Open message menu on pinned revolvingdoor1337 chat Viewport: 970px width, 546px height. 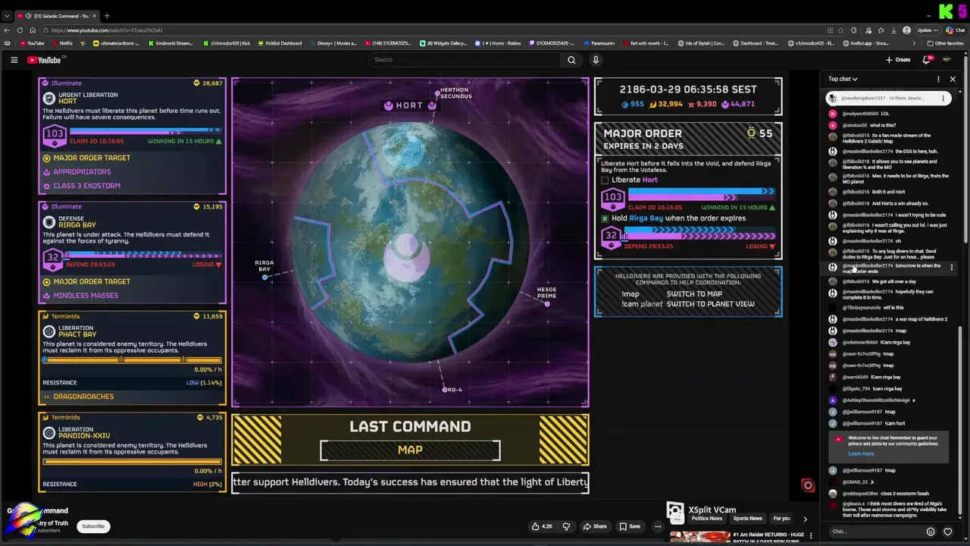943,98
